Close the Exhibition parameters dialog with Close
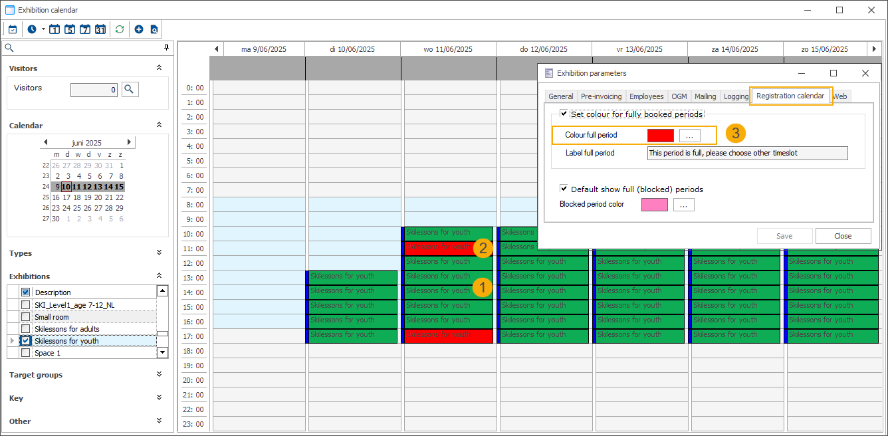The height and width of the screenshot is (436, 888). click(843, 236)
